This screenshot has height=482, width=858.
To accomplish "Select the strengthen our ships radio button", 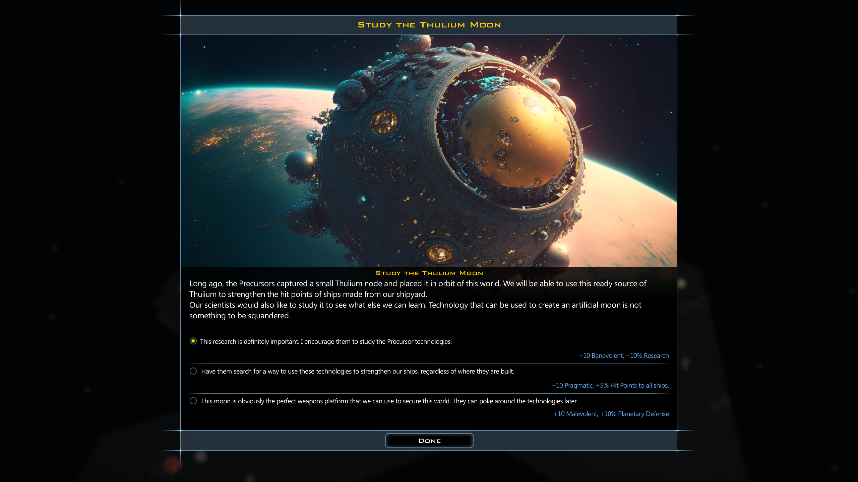I will tap(193, 371).
